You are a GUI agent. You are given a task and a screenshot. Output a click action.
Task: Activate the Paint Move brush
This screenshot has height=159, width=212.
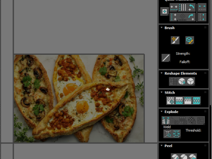175,40
